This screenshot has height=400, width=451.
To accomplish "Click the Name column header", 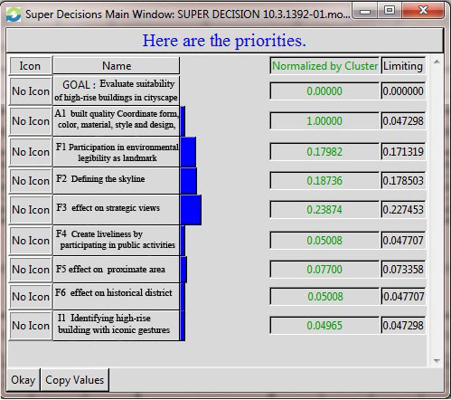I will 117,66.
